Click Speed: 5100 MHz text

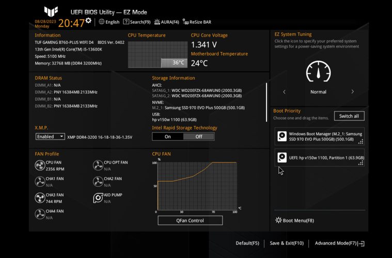(x=50, y=56)
